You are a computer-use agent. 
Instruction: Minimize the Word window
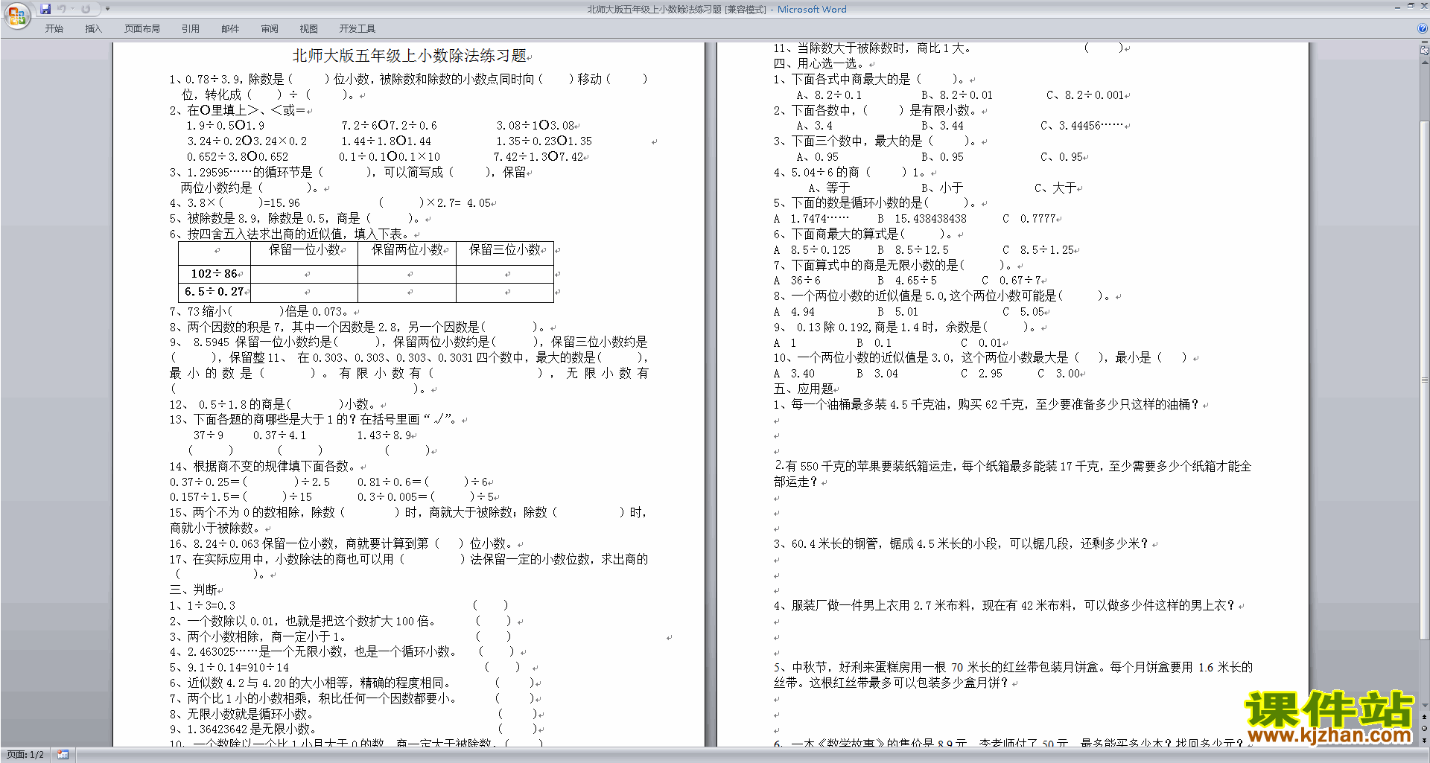pyautogui.click(x=1397, y=7)
